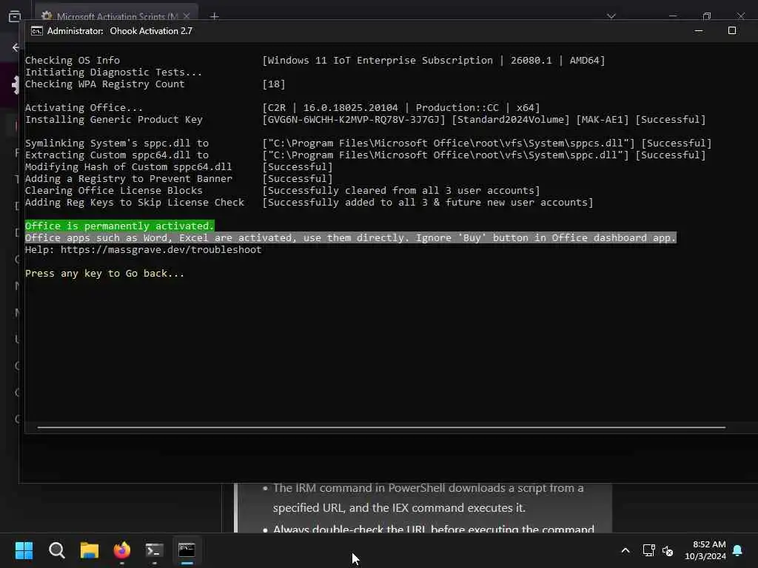
Task: Switch to the PowerShell terminal taskbar icon
Action: (154, 550)
